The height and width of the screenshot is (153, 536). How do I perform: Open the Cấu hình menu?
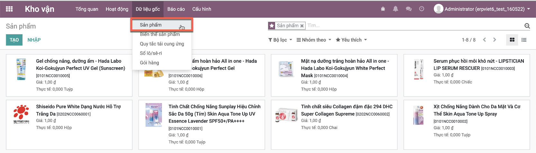[x=202, y=9]
